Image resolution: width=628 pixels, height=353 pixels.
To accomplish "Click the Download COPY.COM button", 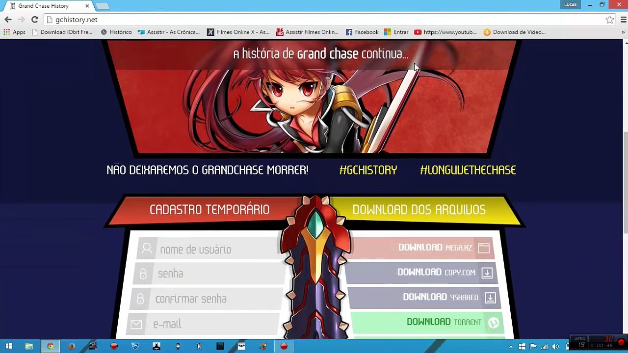I will pos(422,273).
